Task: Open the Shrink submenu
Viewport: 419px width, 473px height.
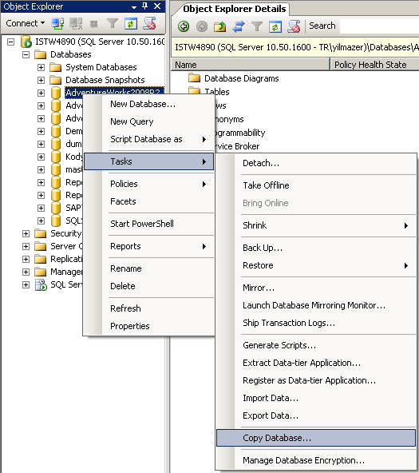Action: point(316,225)
